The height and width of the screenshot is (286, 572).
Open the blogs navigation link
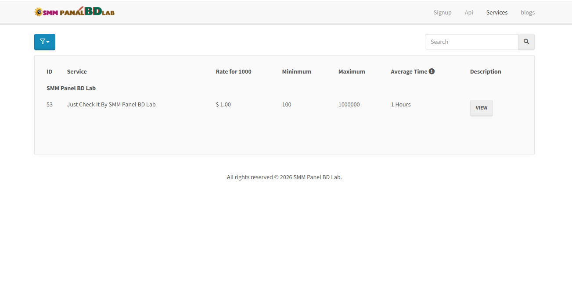point(527,12)
